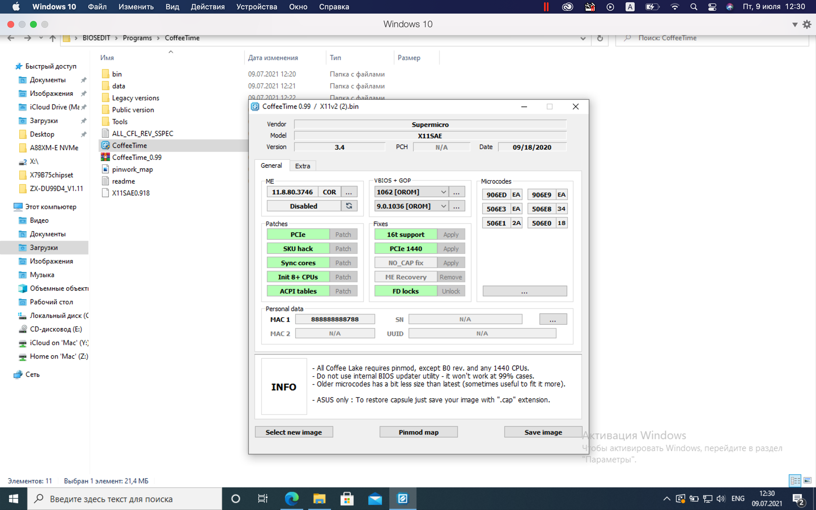Viewport: 816px width, 510px height.
Task: Open the CoffeeTime_0.99 archive file
Action: click(137, 157)
